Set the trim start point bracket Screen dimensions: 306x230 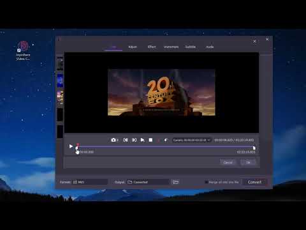[x=126, y=140]
